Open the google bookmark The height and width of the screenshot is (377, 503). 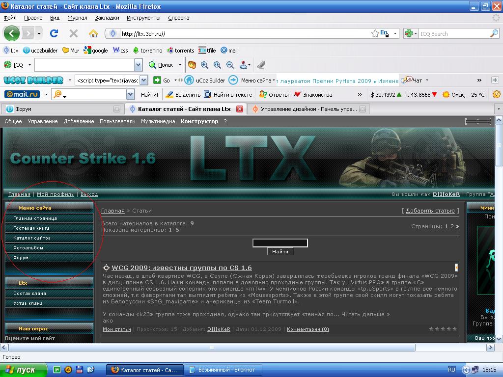tap(96, 51)
